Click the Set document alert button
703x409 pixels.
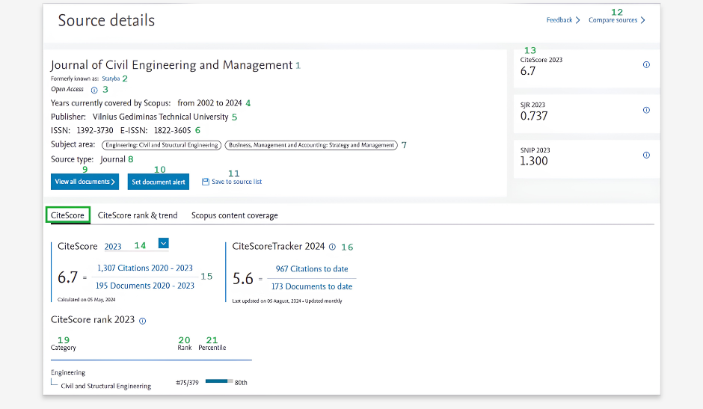[159, 182]
